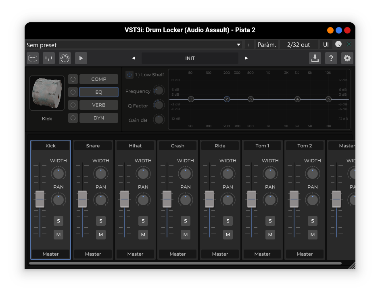Open the settings gear icon
The image size is (380, 296).
point(347,58)
